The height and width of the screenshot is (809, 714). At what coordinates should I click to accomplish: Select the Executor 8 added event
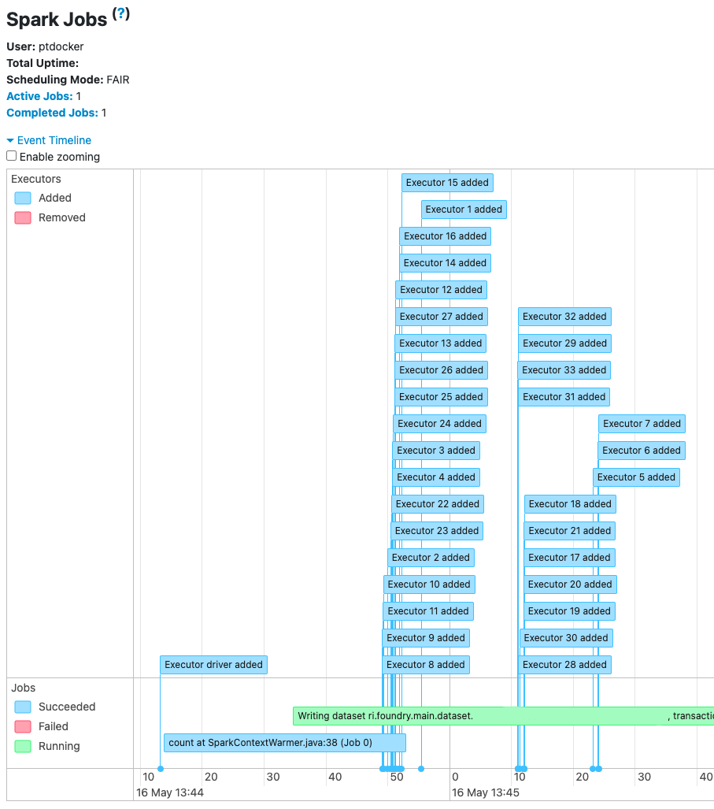(x=426, y=665)
